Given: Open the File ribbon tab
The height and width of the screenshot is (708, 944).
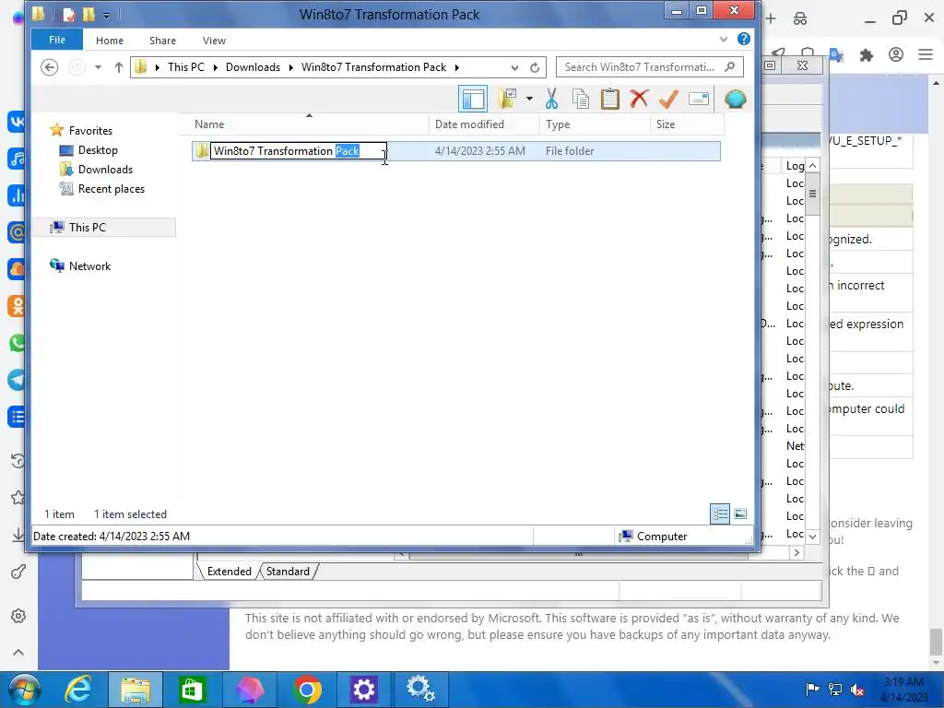Looking at the screenshot, I should (x=57, y=40).
